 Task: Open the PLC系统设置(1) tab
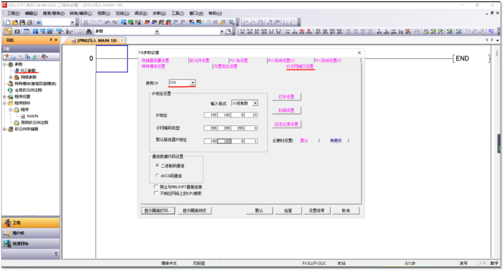[x=281, y=61]
